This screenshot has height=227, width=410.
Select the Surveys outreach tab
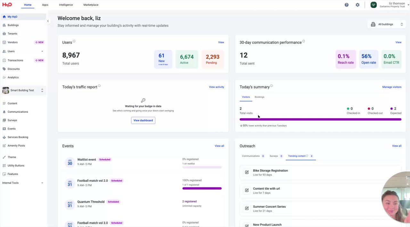point(274,156)
